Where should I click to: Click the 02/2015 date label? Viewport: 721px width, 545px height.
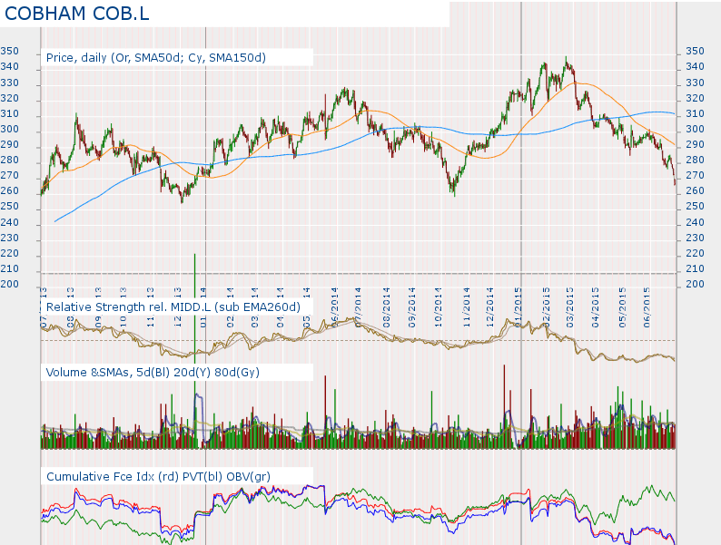click(x=547, y=307)
